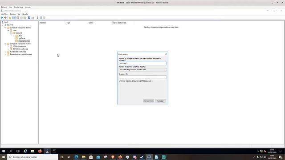Viewport: 285px width, 160px height.
Task: Open Microsoft Edge in host taskbar
Action: click(x=76, y=157)
